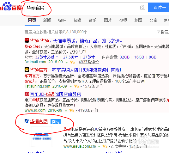Click the 3c.tmall.com URL text
The width and height of the screenshot is (169, 153).
tap(35, 62)
